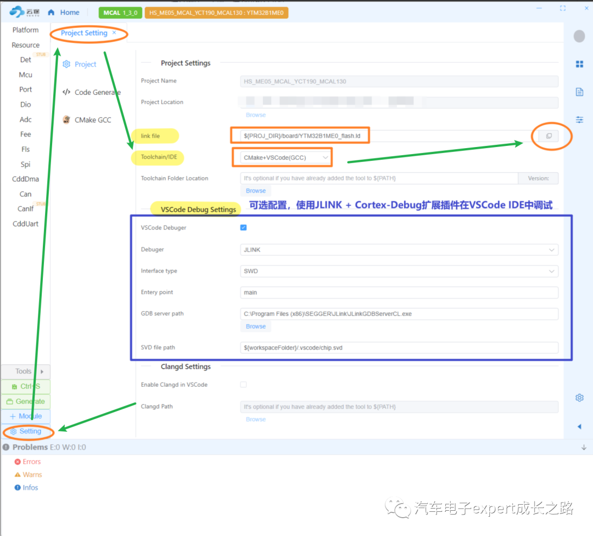Open the Debuger JLINK dropdown
Screen dimensions: 593x536
pyautogui.click(x=399, y=250)
